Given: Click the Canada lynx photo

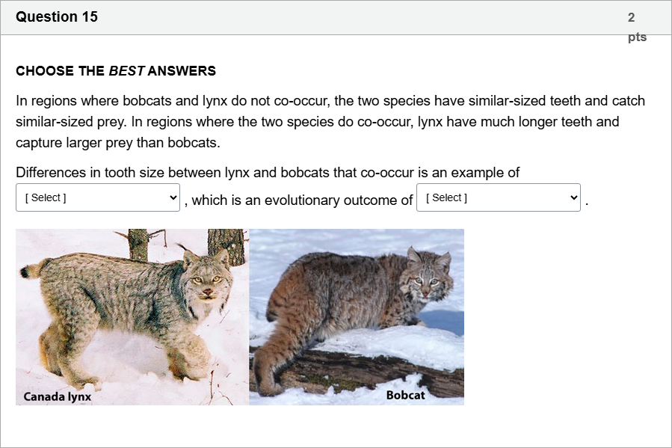Looking at the screenshot, I should [131, 314].
